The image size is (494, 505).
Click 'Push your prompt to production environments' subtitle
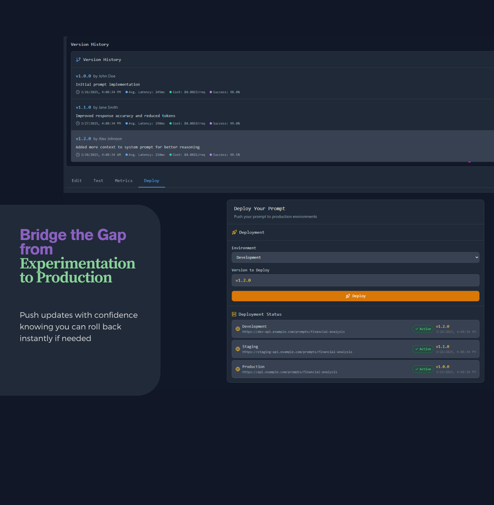point(275,217)
